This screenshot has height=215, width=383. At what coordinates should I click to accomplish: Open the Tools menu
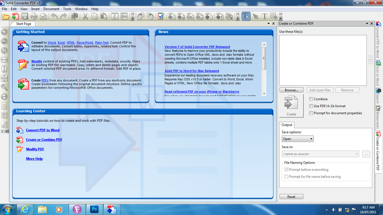coord(67,9)
